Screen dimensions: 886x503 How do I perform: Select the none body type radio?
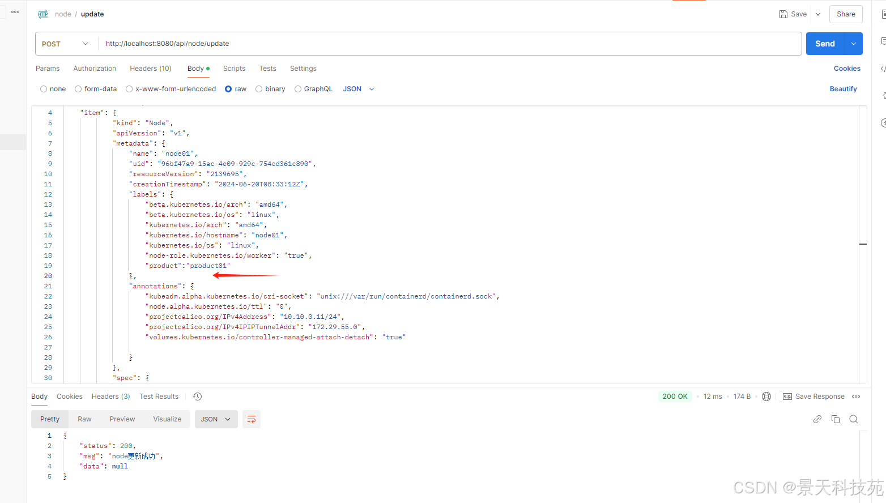44,89
